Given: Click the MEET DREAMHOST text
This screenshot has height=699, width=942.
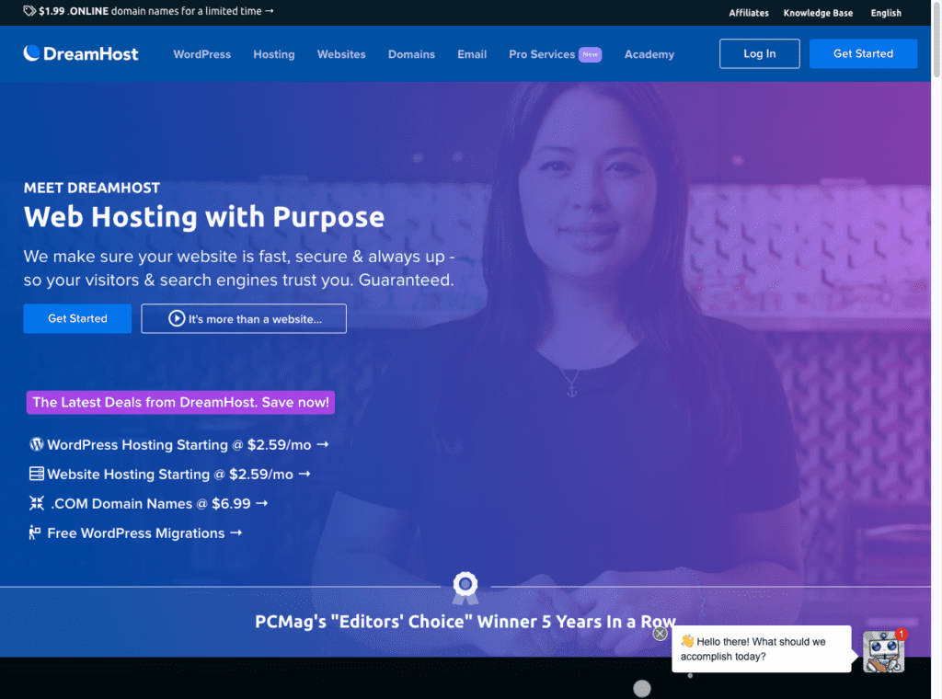Looking at the screenshot, I should coord(92,188).
